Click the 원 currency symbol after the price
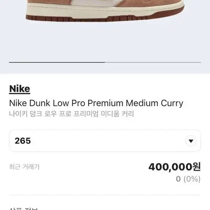 click(x=196, y=167)
